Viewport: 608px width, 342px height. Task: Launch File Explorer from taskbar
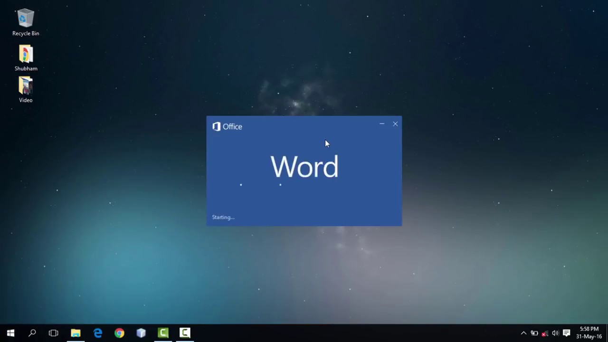coord(76,333)
